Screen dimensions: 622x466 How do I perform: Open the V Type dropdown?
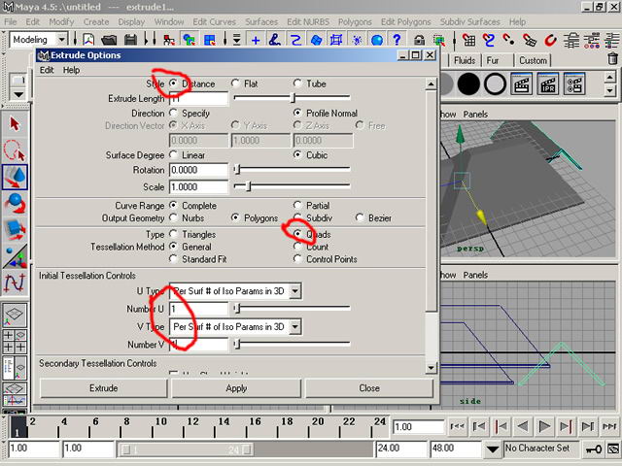pyautogui.click(x=294, y=327)
